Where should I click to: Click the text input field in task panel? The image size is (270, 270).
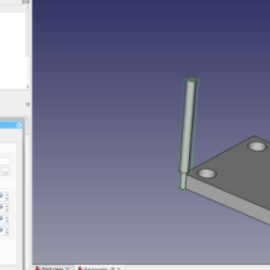(x=5, y=161)
